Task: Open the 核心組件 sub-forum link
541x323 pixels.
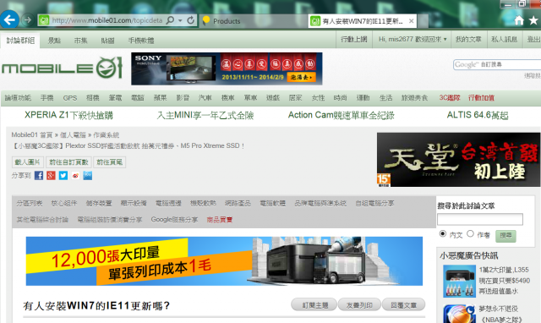Action: click(64, 203)
